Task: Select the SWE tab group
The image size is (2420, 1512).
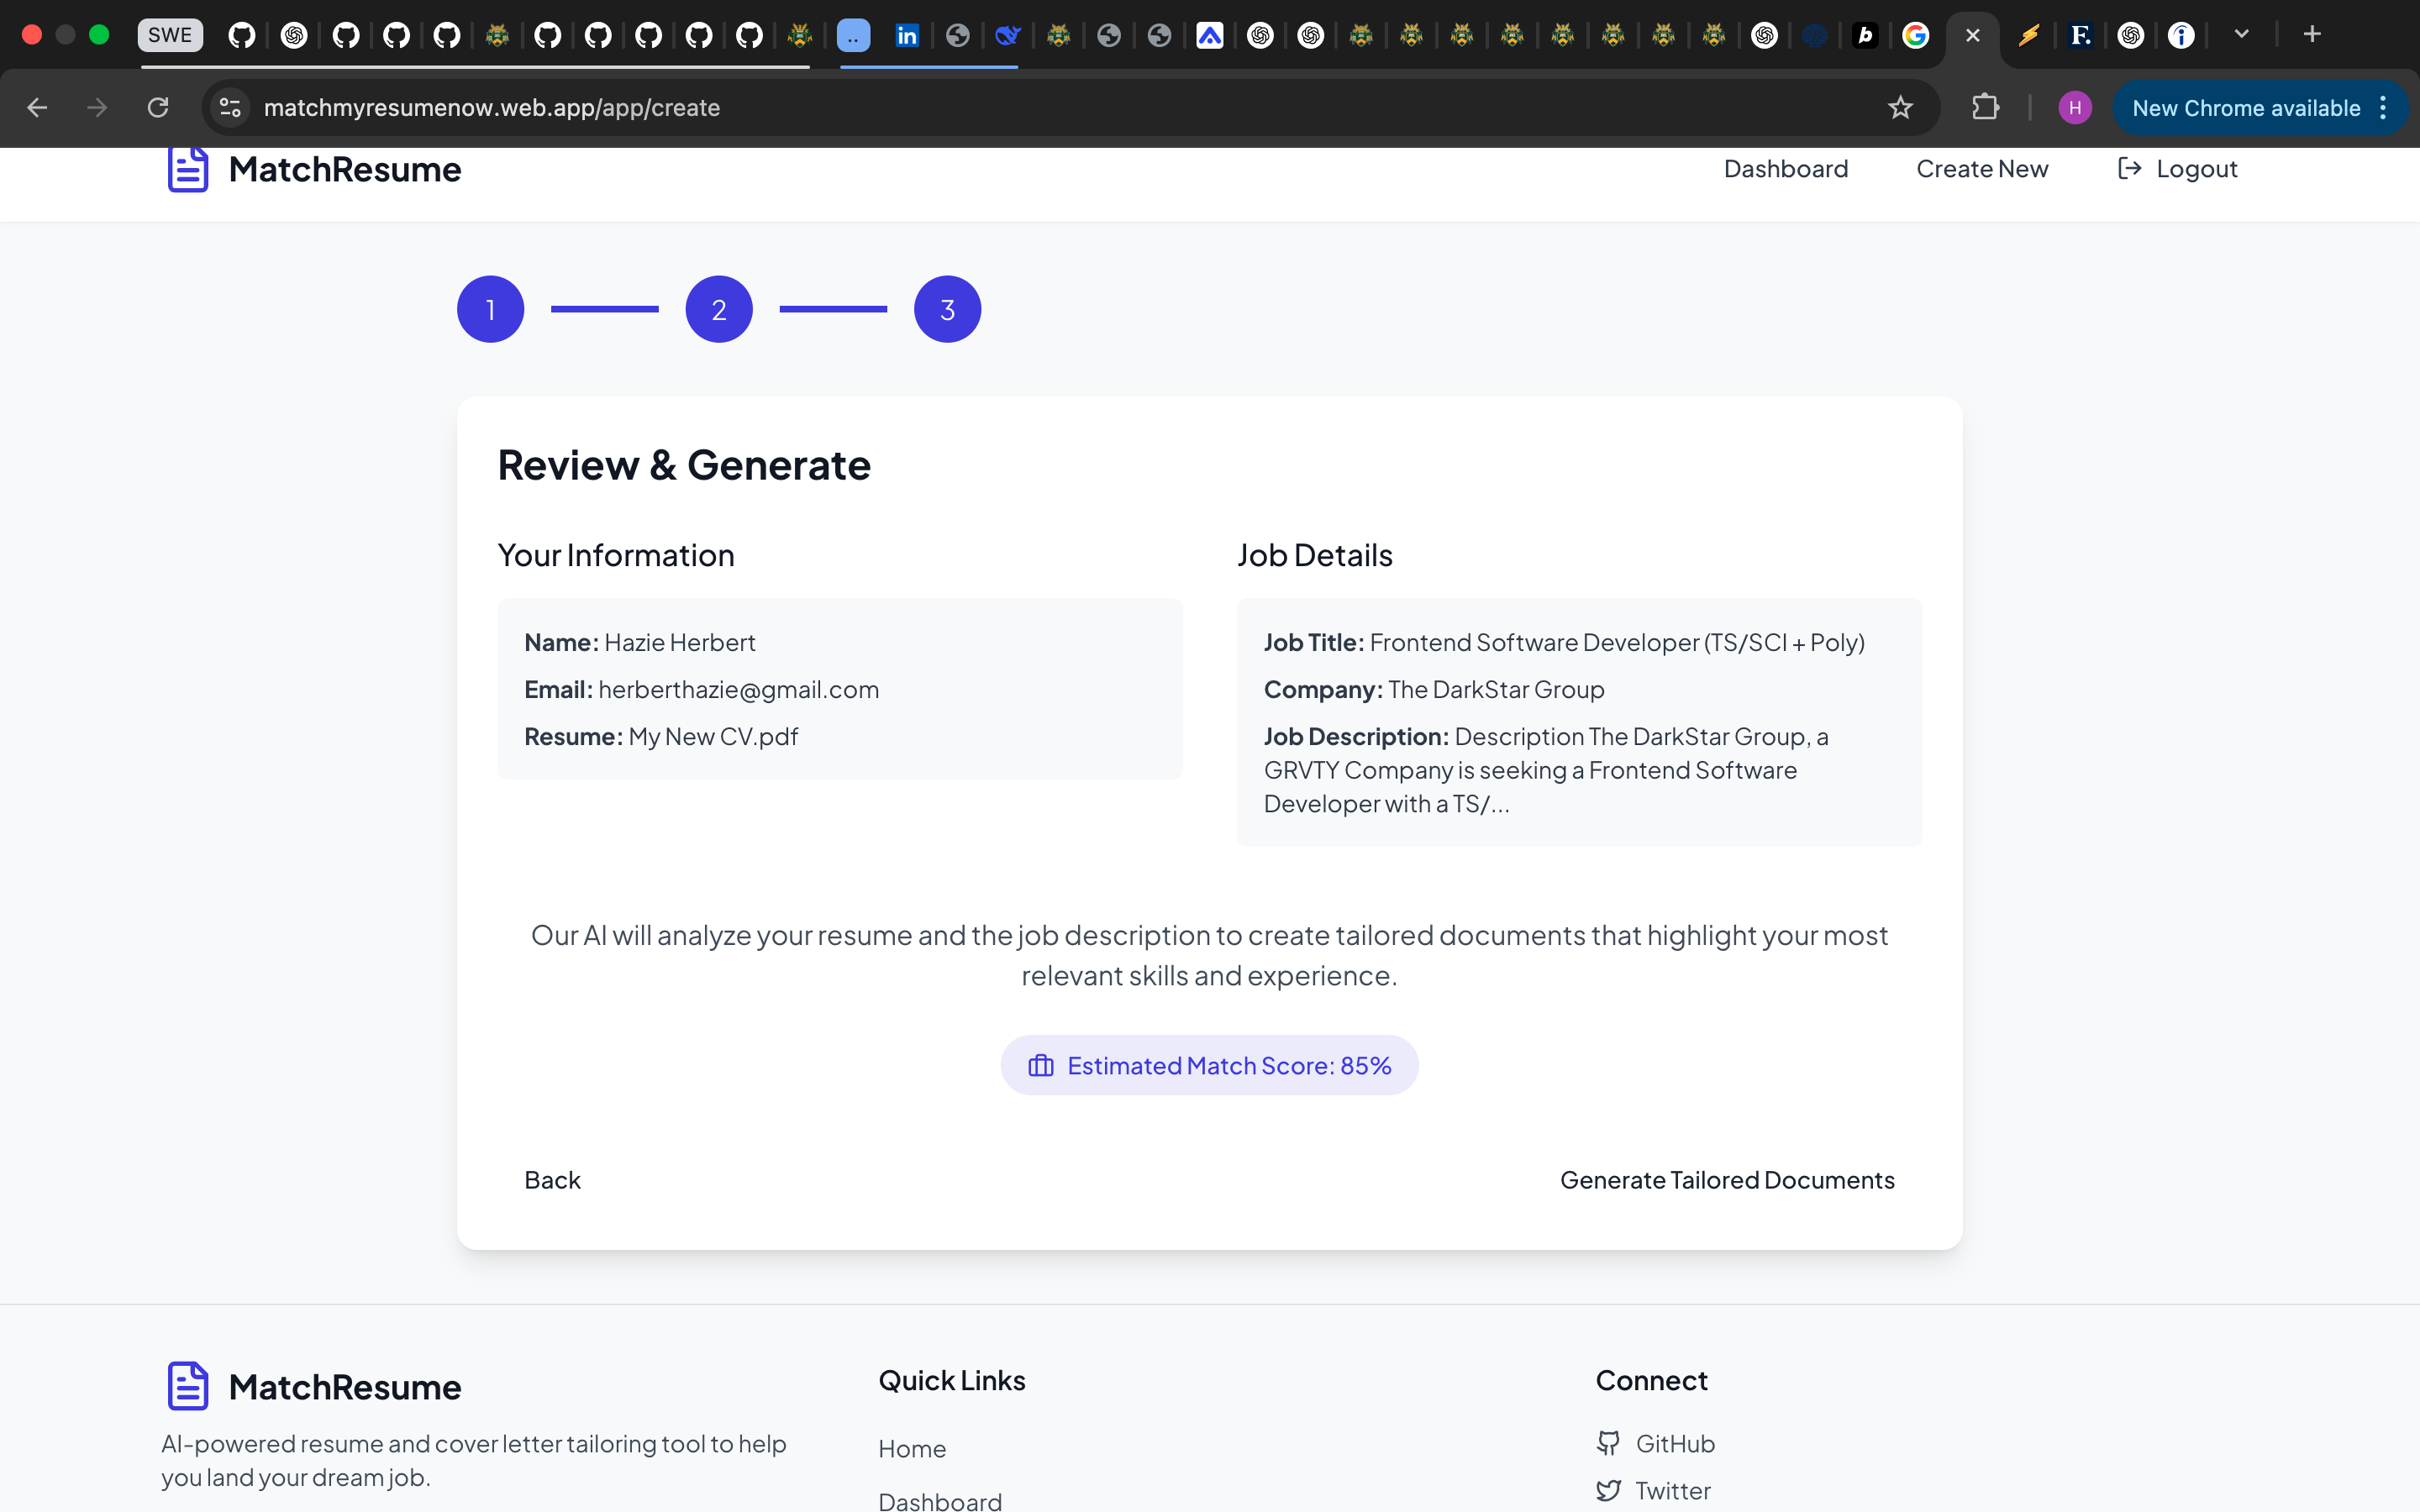Action: tap(169, 35)
